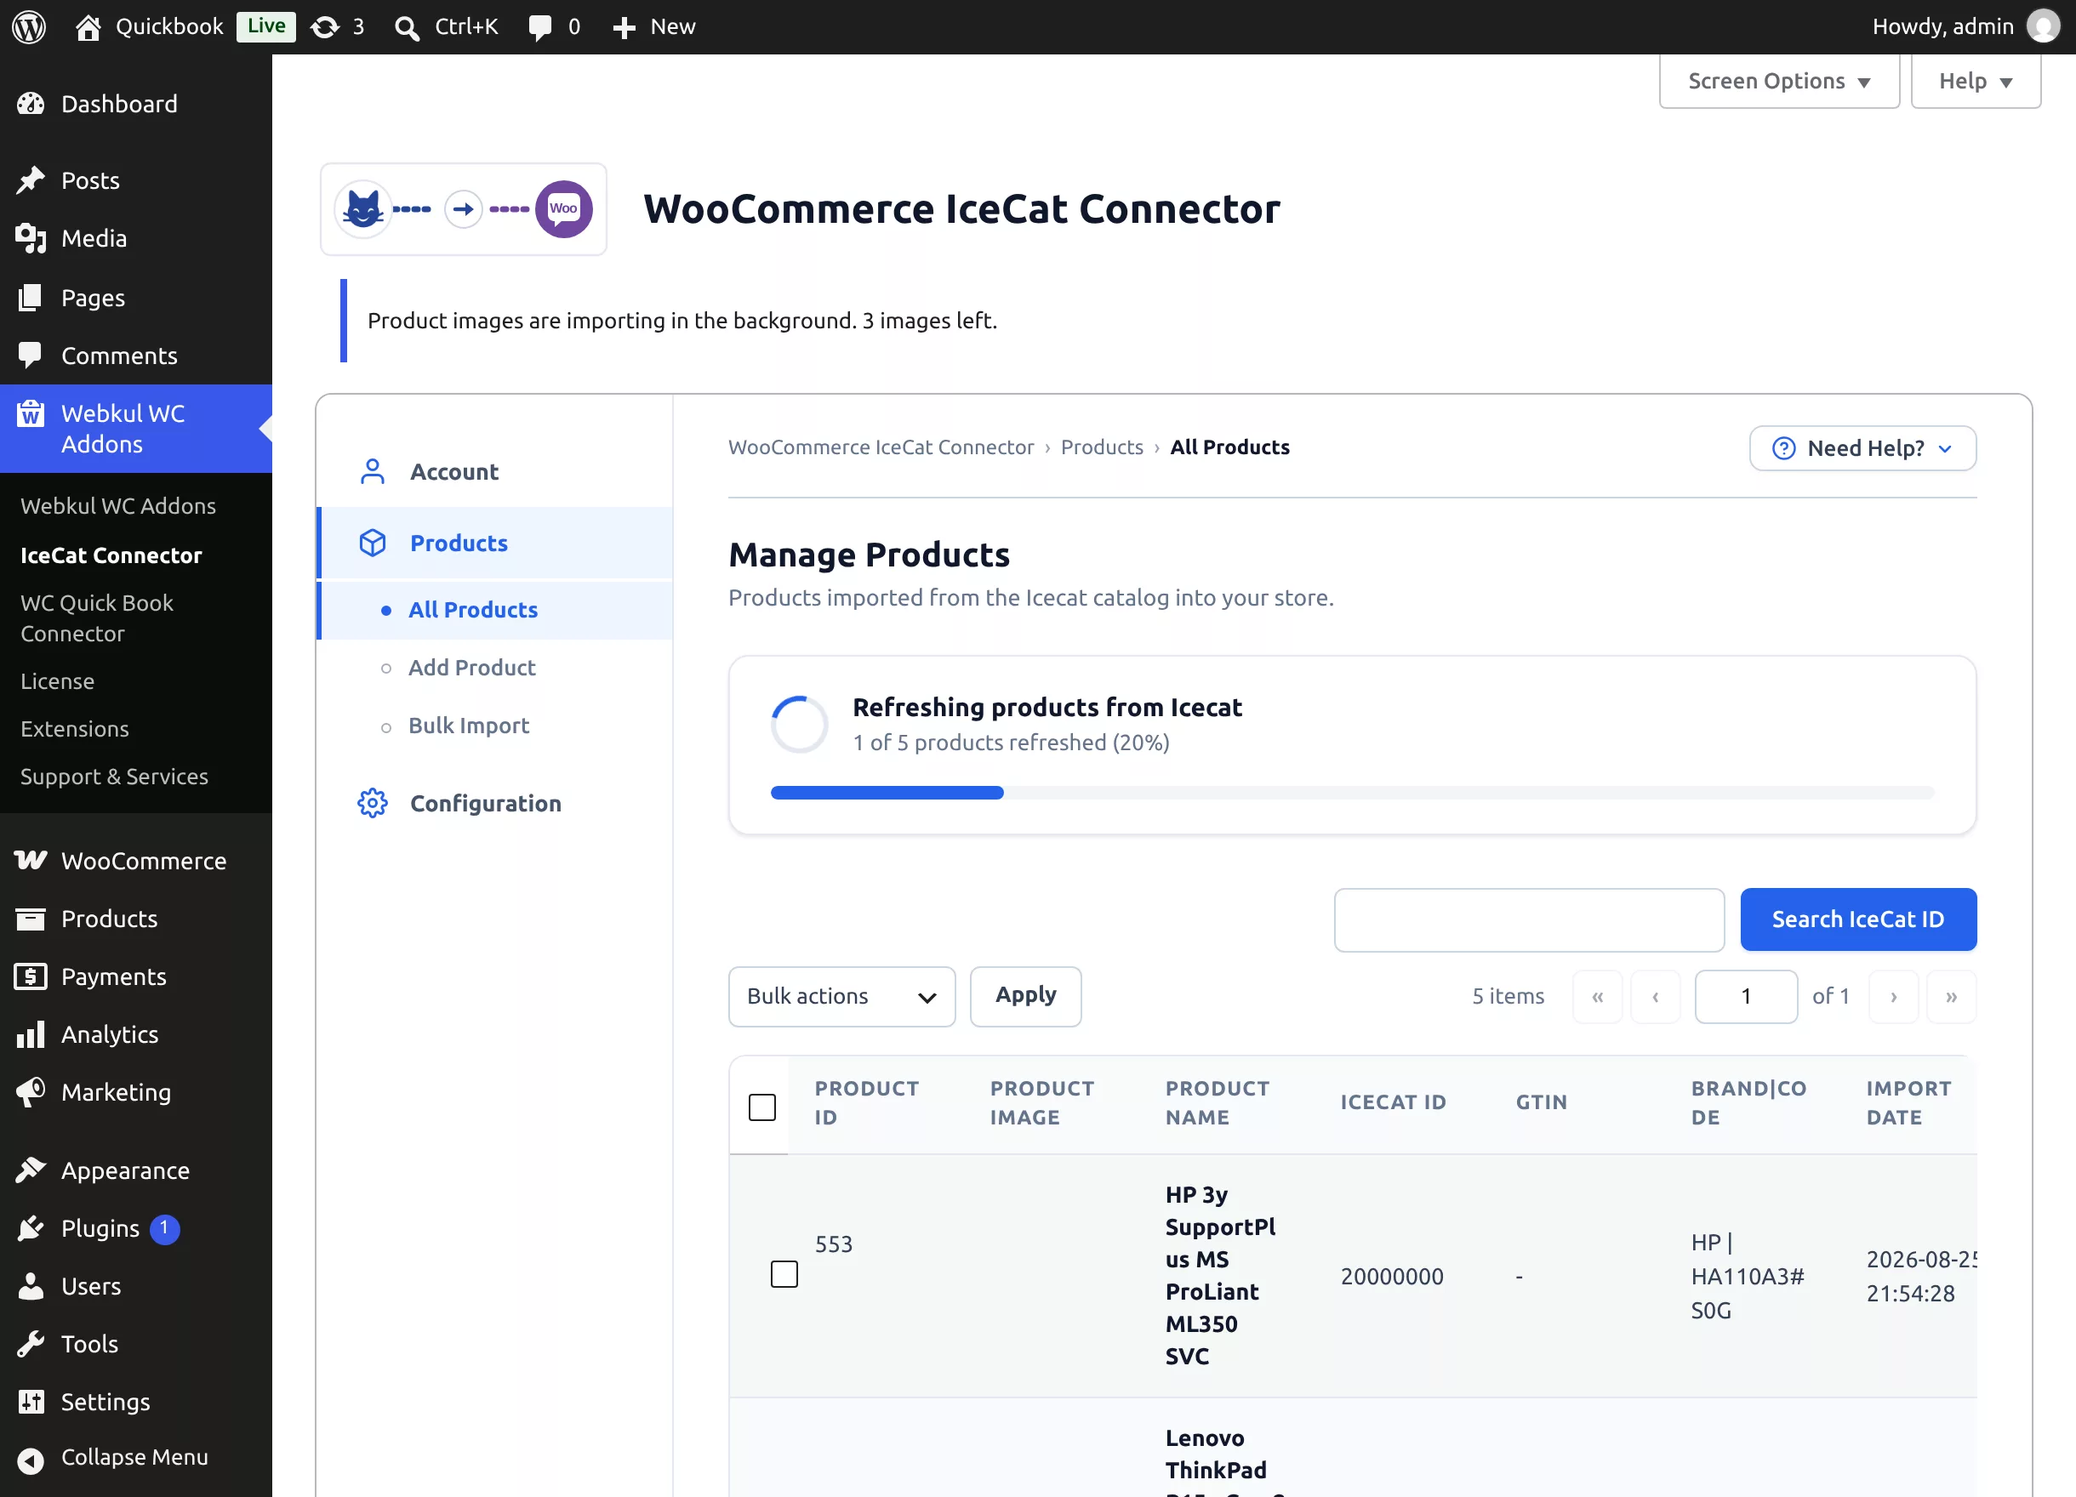Tick the checkbox for product 553
This screenshot has height=1497, width=2076.
[784, 1272]
